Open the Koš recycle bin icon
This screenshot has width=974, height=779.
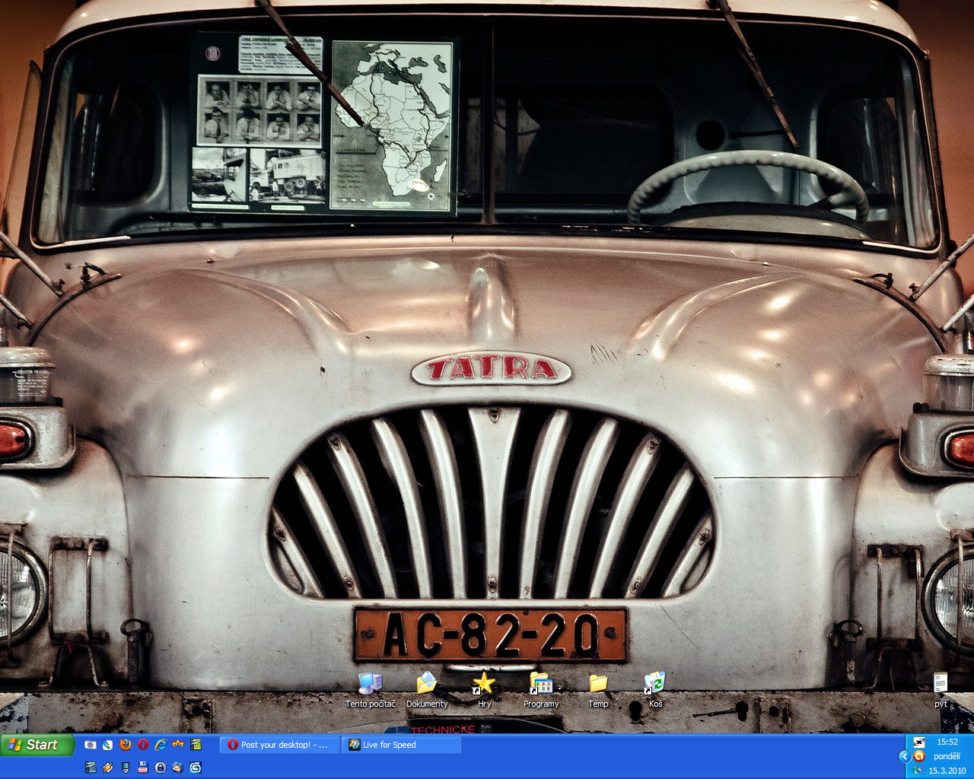click(655, 690)
